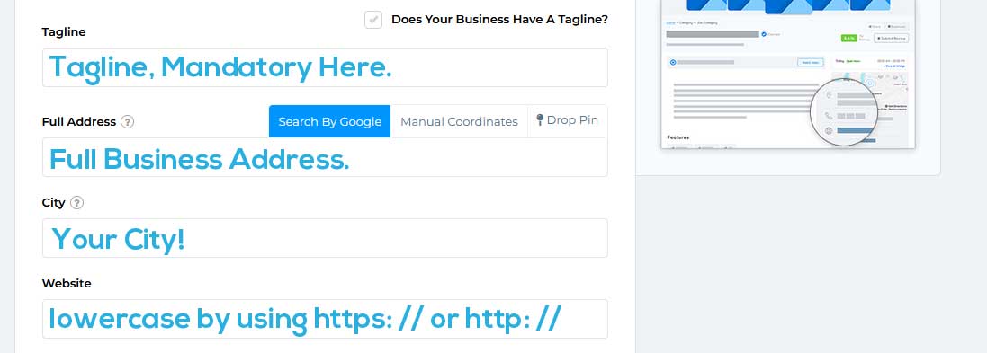987x353 pixels.
Task: Click the listing preview thumbnail image
Action: 788,75
